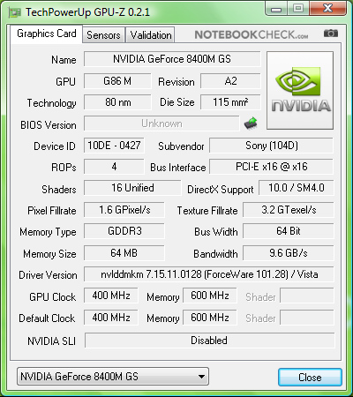Click the camera screenshot icon
Image resolution: width=353 pixels, height=397 pixels.
[x=331, y=34]
